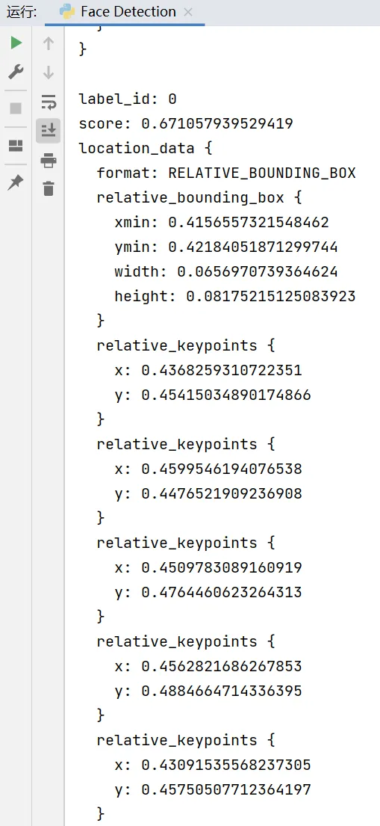Toggle scroll to end of console
The image size is (380, 826).
click(49, 130)
